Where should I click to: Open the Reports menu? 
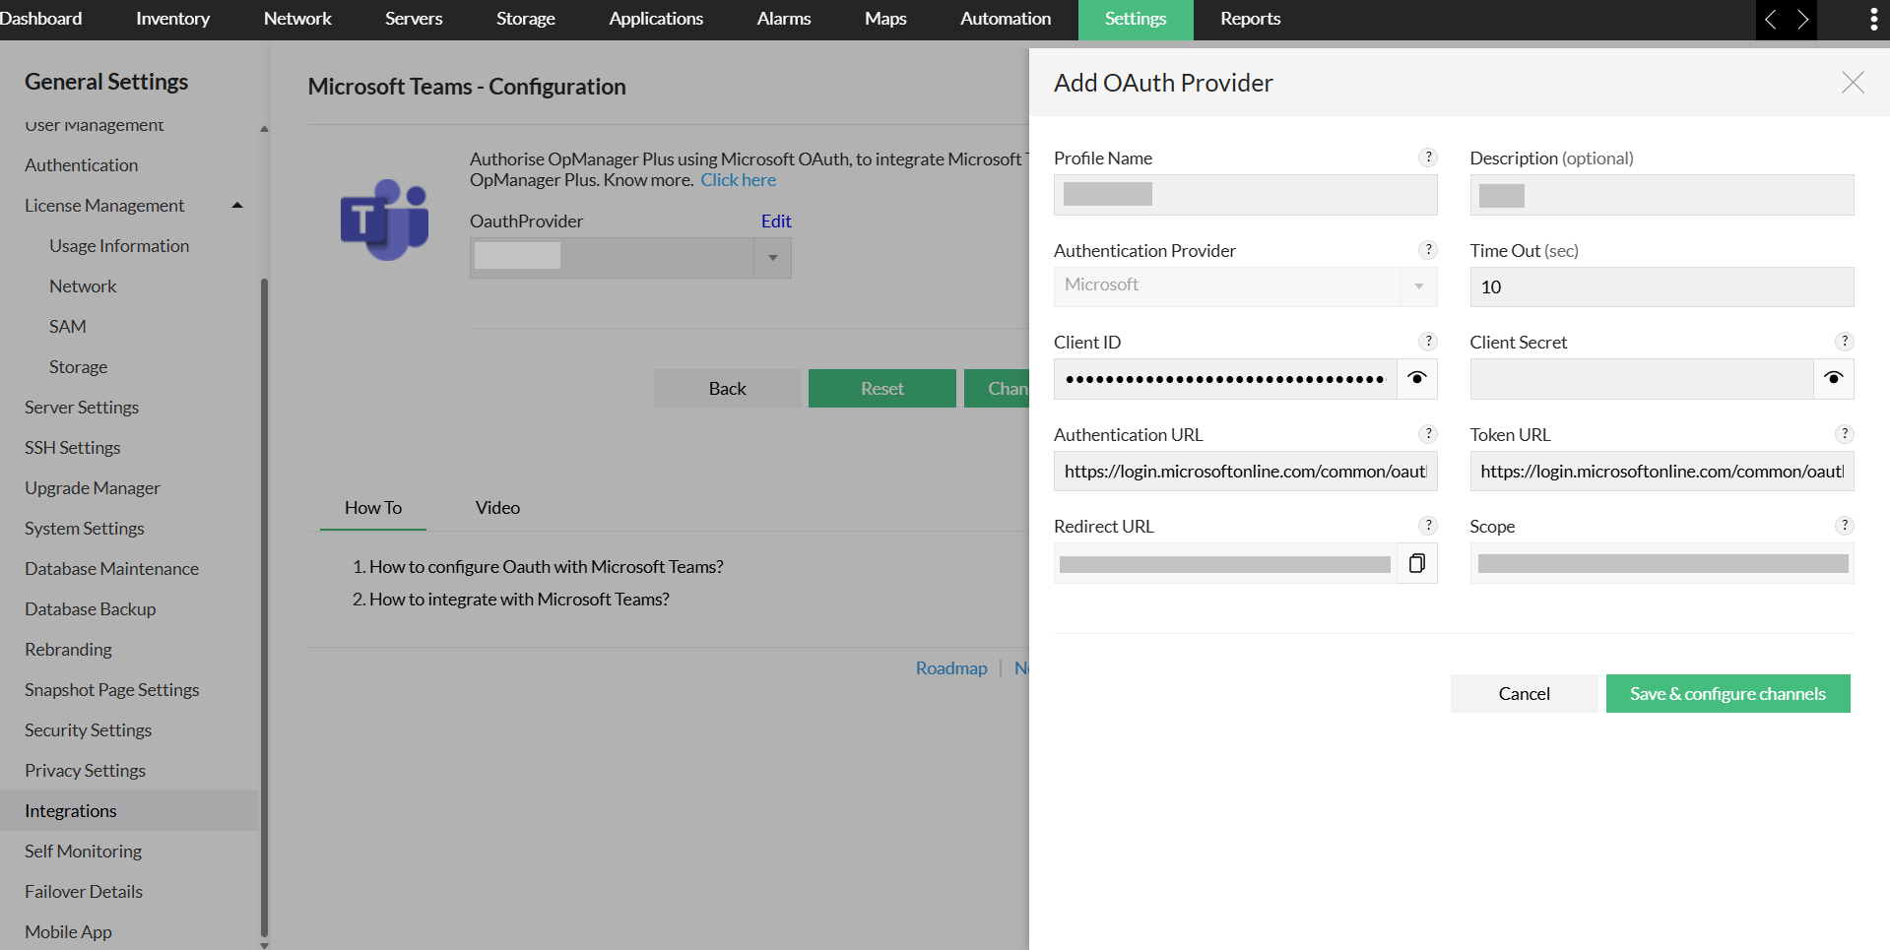1251,19
